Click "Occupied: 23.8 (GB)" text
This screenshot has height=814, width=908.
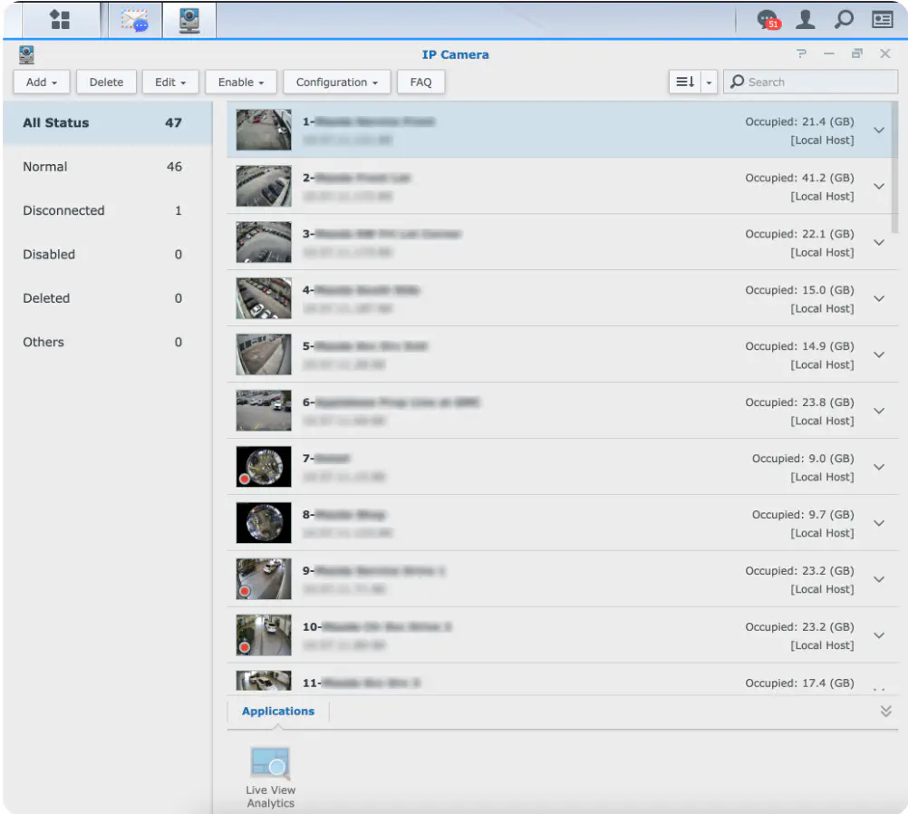click(x=799, y=402)
